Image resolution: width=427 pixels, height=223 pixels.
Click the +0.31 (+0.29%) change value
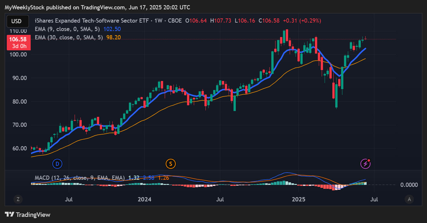[x=302, y=21]
